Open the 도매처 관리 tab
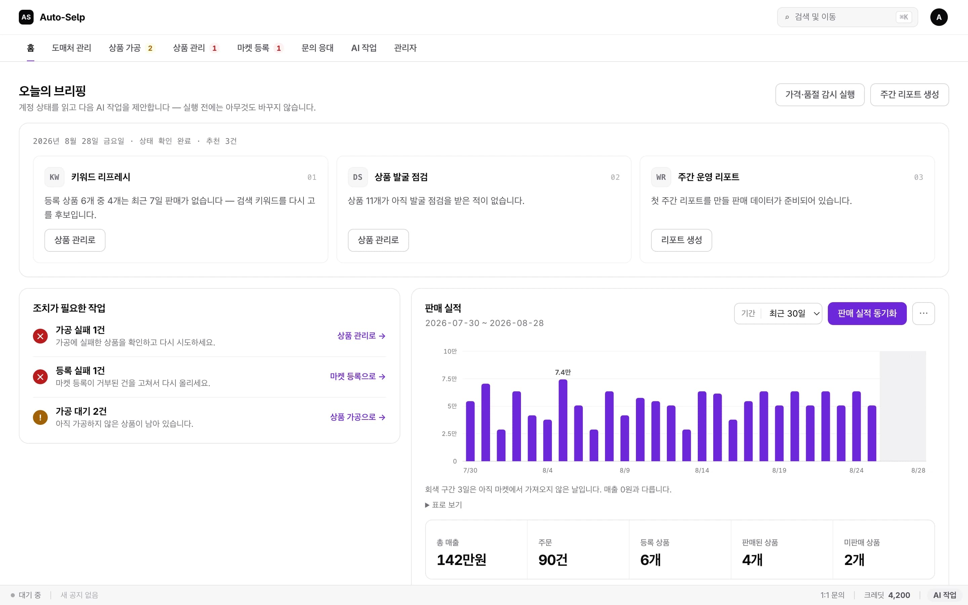Viewport: 968px width, 605px height. (x=71, y=48)
